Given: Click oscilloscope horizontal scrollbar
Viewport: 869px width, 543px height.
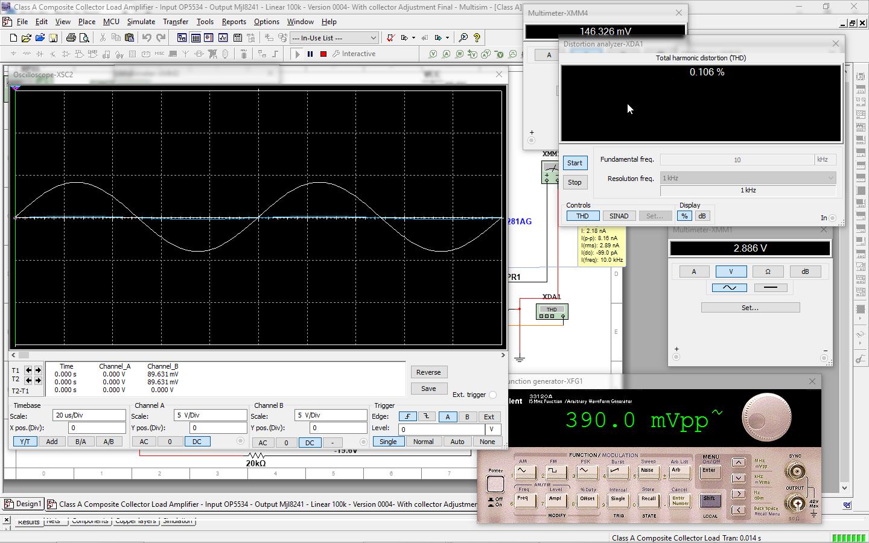Looking at the screenshot, I should 258,355.
